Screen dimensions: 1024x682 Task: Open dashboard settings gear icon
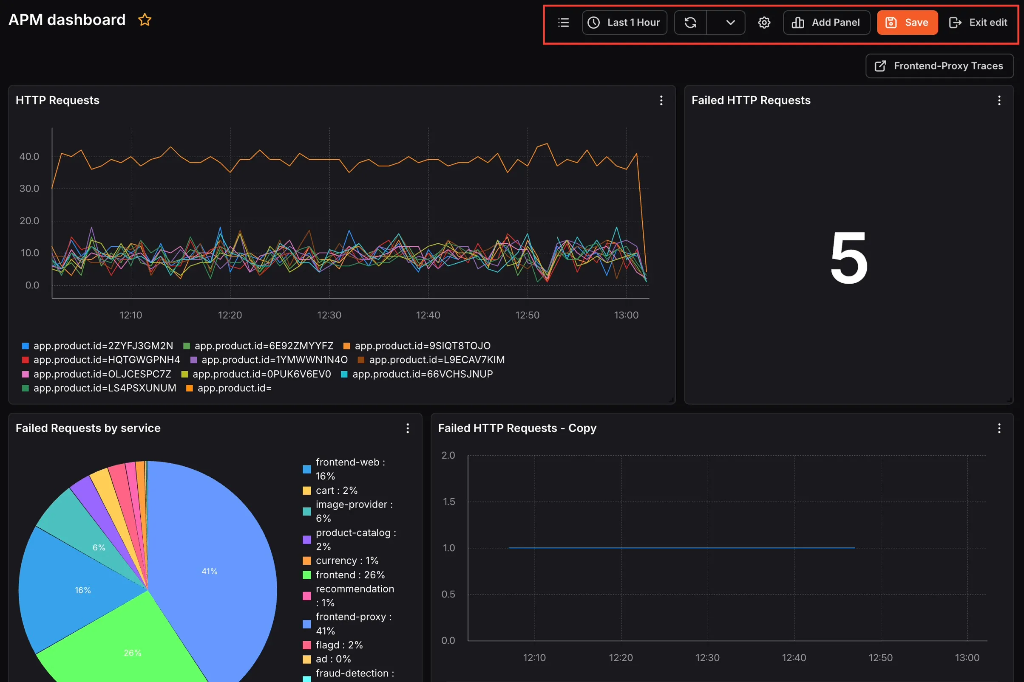[x=764, y=23]
